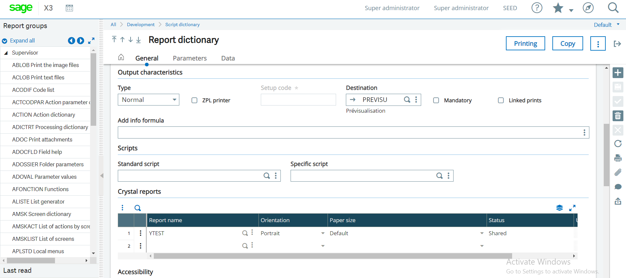Switch to the Parameters tab
The height and width of the screenshot is (278, 626).
coord(190,58)
